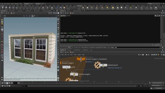Click the network editor search magnifier icon
The image size is (165, 93).
pos(162,55)
